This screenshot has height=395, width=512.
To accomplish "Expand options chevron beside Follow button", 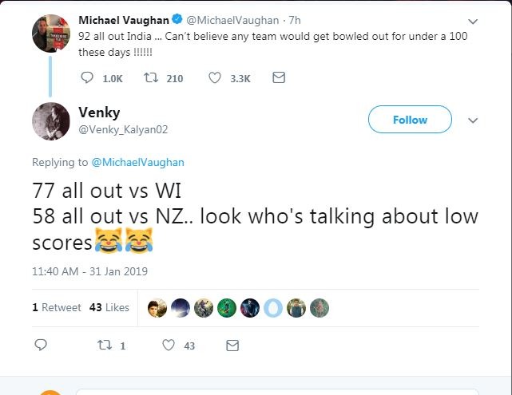I will [x=473, y=120].
